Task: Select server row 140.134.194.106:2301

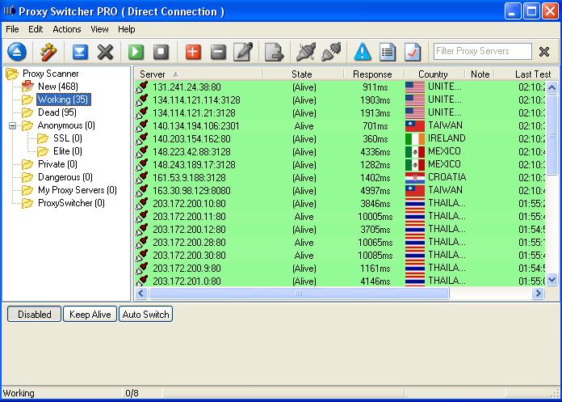Action: tap(341, 126)
